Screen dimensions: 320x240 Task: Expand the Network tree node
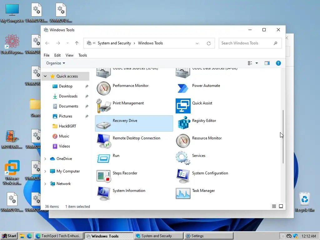pos(45,184)
